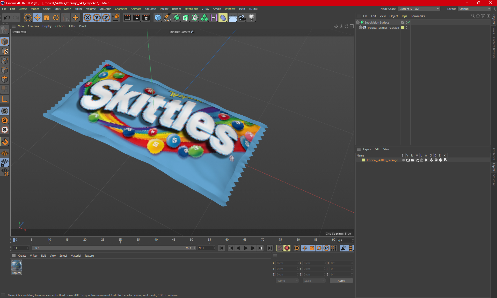This screenshot has height=298, width=497.
Task: Go to end of animation
Action: click(x=270, y=248)
